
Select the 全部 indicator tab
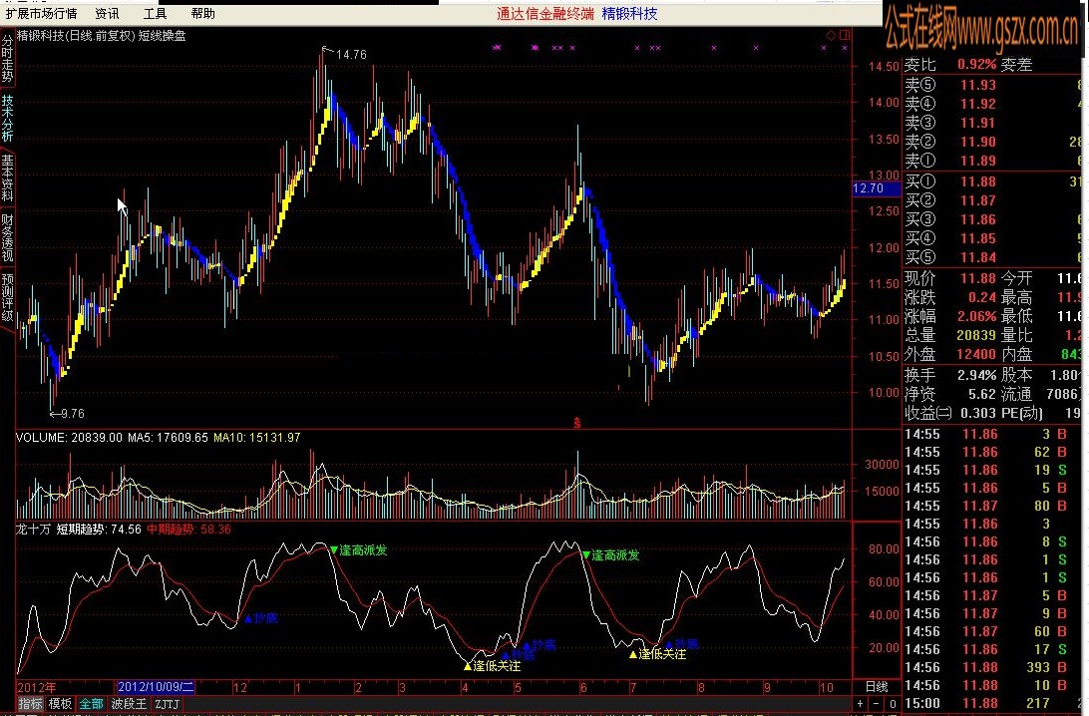point(91,704)
